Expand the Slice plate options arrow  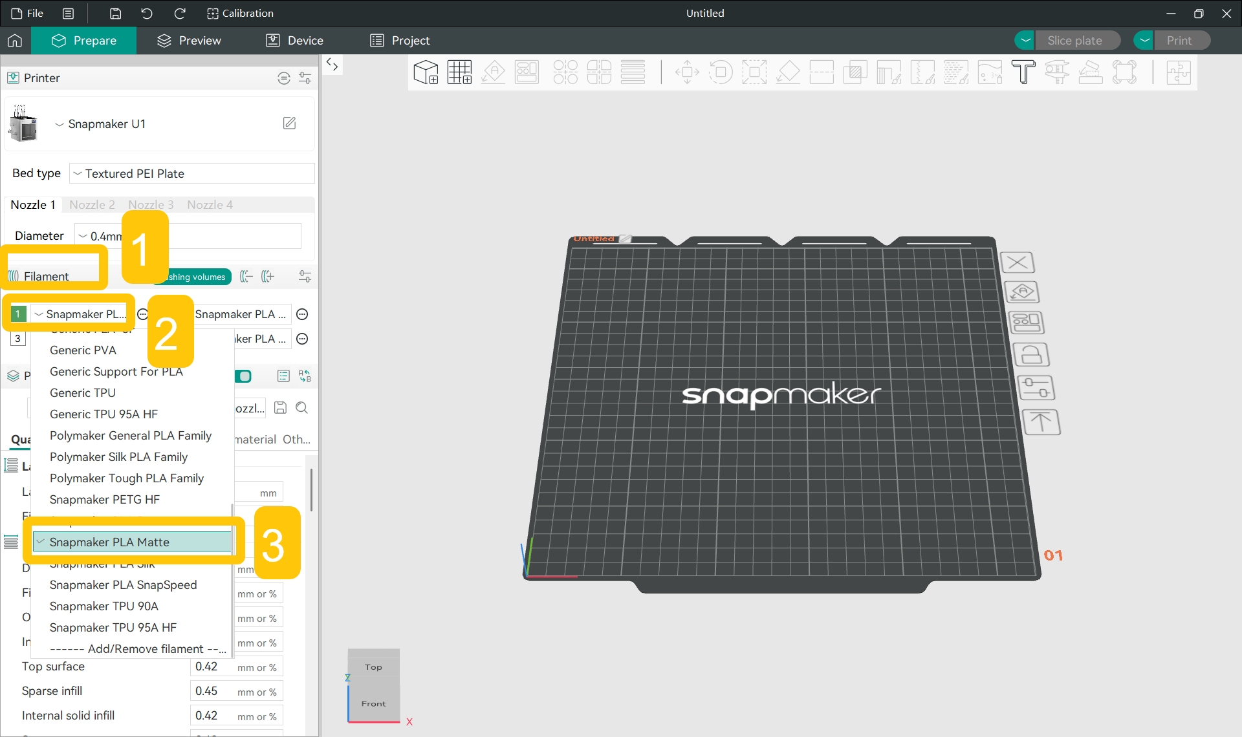[x=1025, y=41]
